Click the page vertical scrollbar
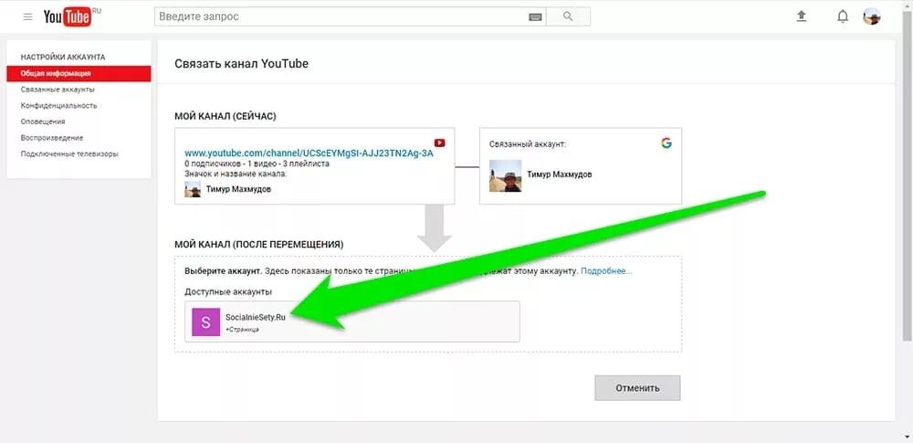The image size is (913, 443). point(906,174)
